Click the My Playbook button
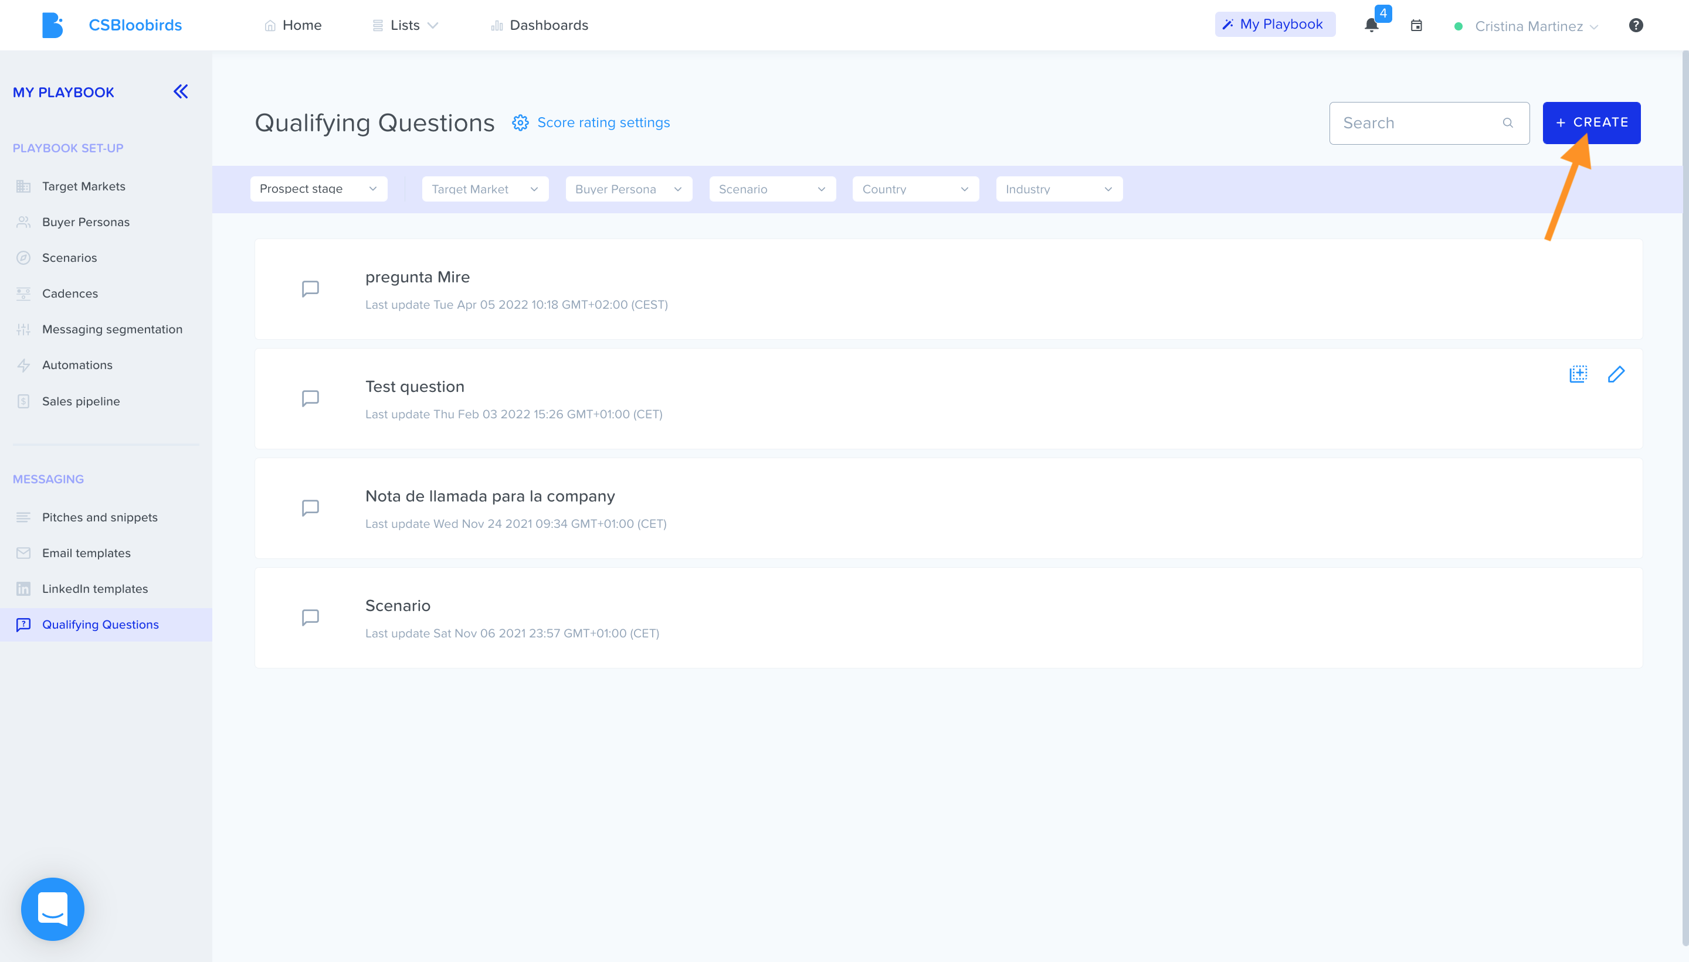 click(1274, 25)
